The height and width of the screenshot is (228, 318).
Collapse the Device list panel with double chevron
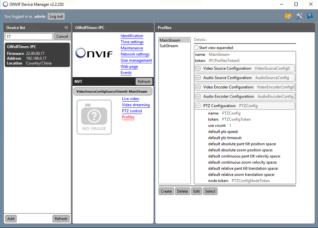66,28
